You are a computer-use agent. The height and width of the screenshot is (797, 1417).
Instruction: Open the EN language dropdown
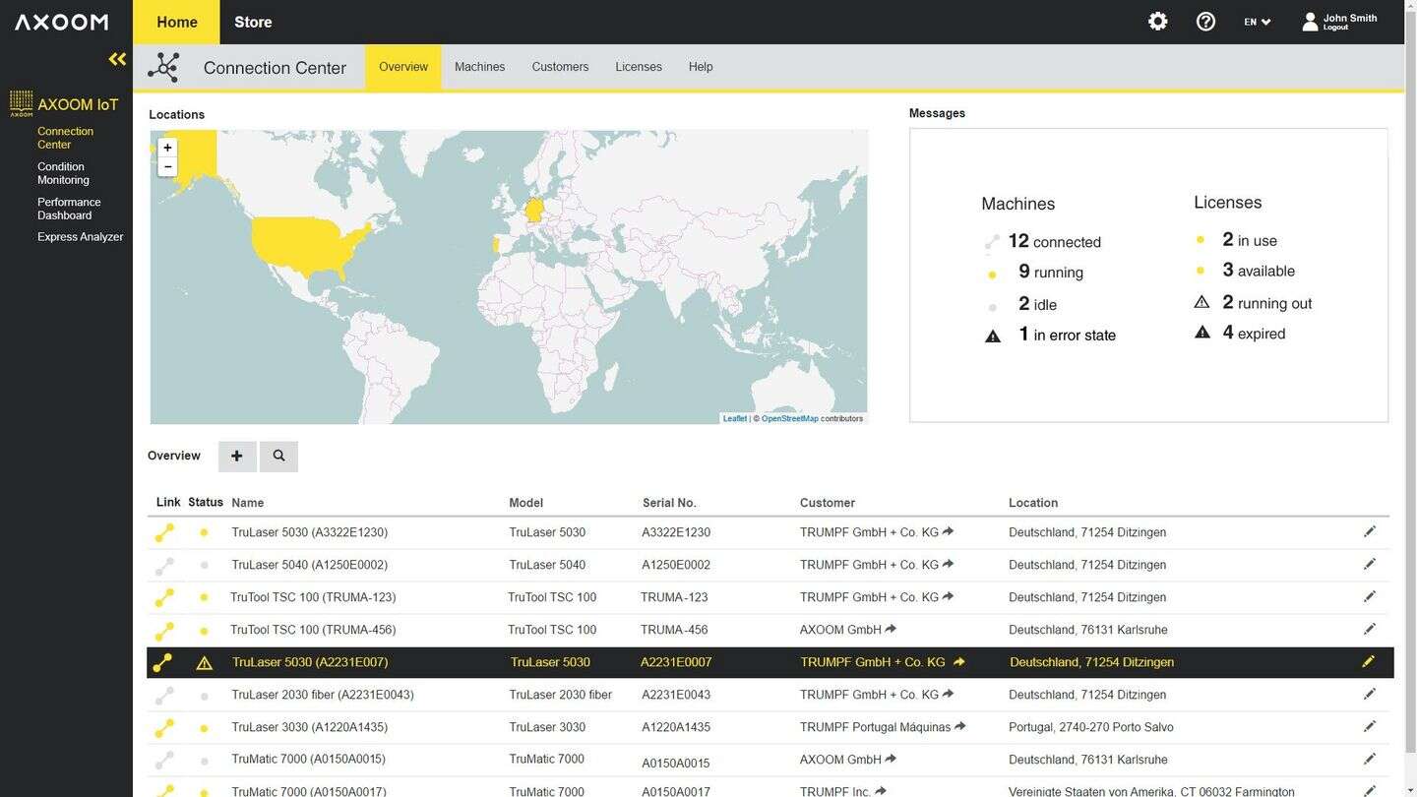point(1257,22)
